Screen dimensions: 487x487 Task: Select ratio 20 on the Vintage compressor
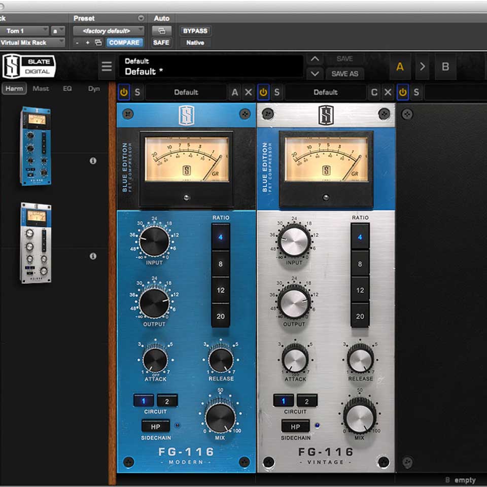(361, 316)
